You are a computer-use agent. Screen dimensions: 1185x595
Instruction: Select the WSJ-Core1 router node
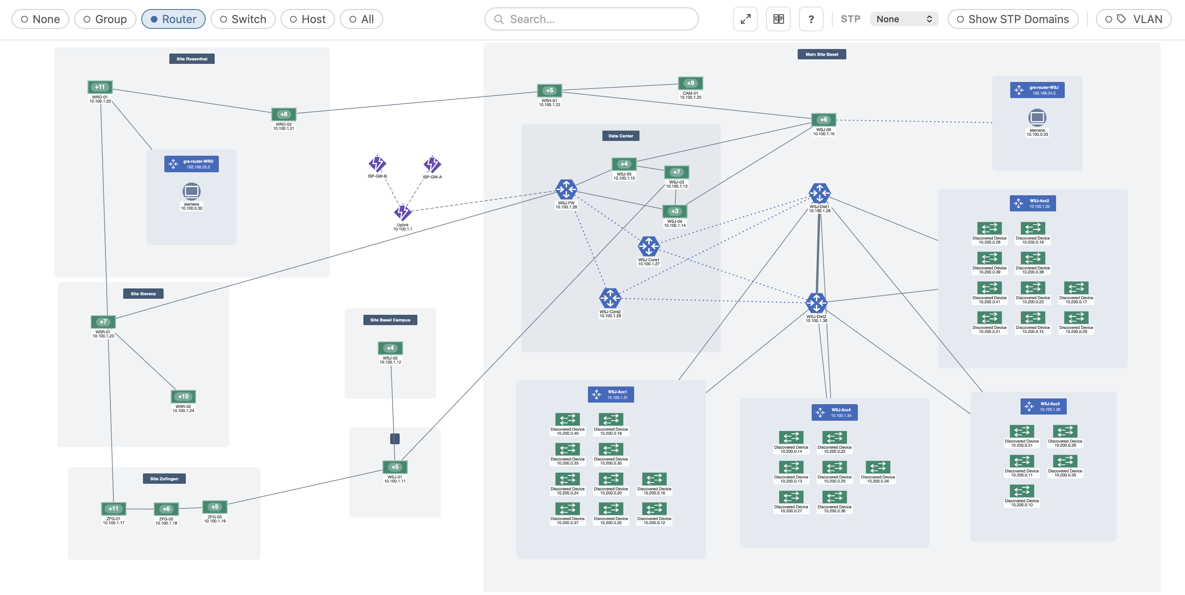(x=649, y=246)
